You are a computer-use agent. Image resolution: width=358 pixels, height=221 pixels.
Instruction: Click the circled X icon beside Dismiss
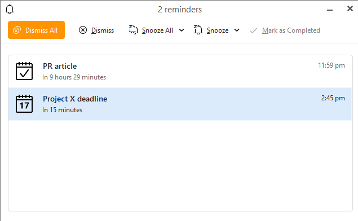tap(83, 30)
